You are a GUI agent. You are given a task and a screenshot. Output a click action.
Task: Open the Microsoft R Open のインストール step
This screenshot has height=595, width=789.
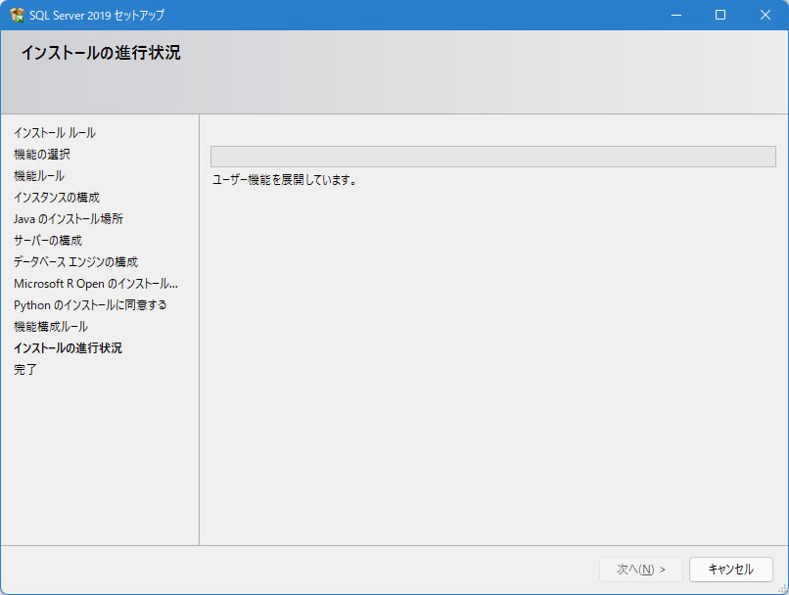tap(96, 284)
